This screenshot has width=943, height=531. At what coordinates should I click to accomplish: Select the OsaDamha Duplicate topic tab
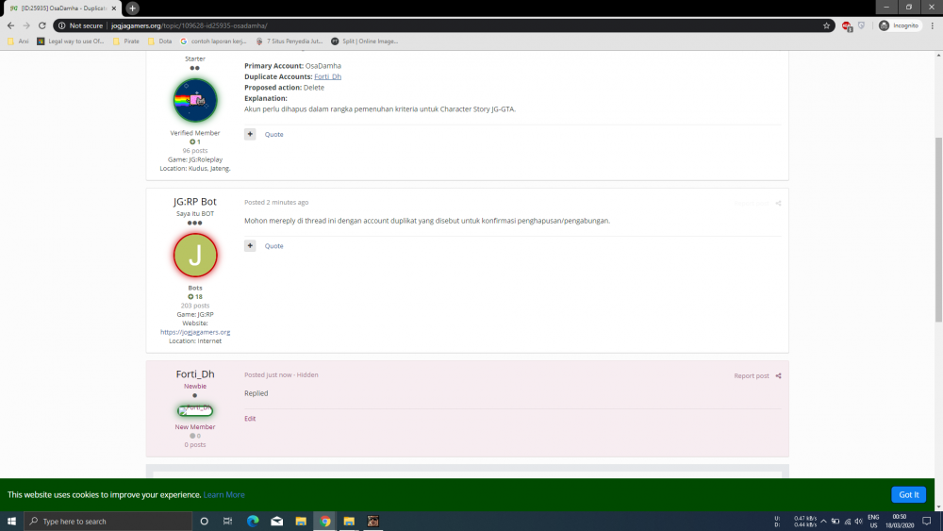coord(62,8)
